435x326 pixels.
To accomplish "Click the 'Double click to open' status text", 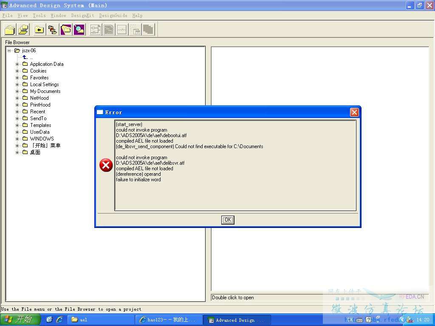I will 233,298.
